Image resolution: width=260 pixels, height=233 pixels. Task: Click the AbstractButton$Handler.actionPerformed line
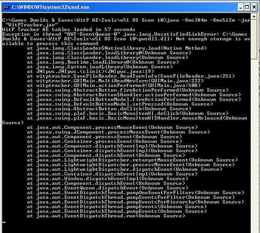tap(134, 95)
